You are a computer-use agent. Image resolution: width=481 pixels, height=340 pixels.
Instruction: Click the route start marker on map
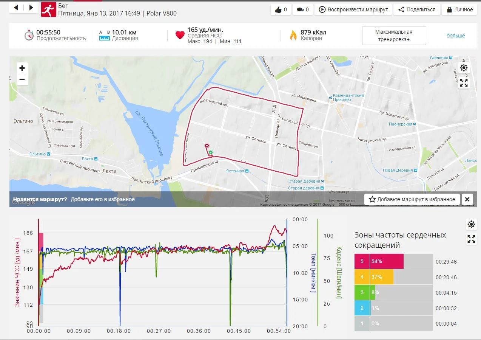(x=211, y=153)
